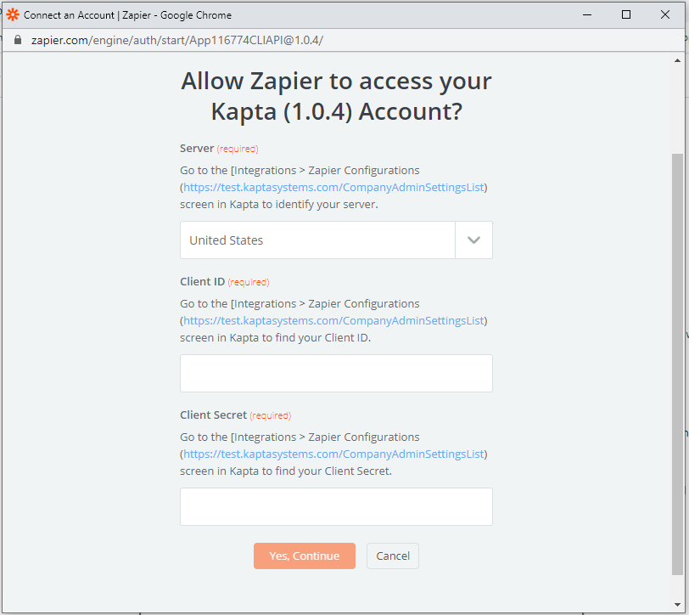Select a server from the Server combo box
This screenshot has height=615, width=689.
point(317,240)
